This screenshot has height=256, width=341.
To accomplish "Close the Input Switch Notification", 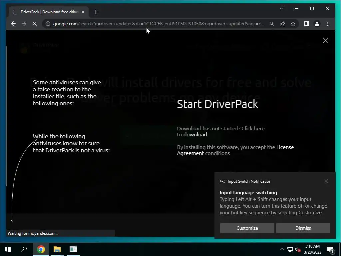I will (326, 181).
